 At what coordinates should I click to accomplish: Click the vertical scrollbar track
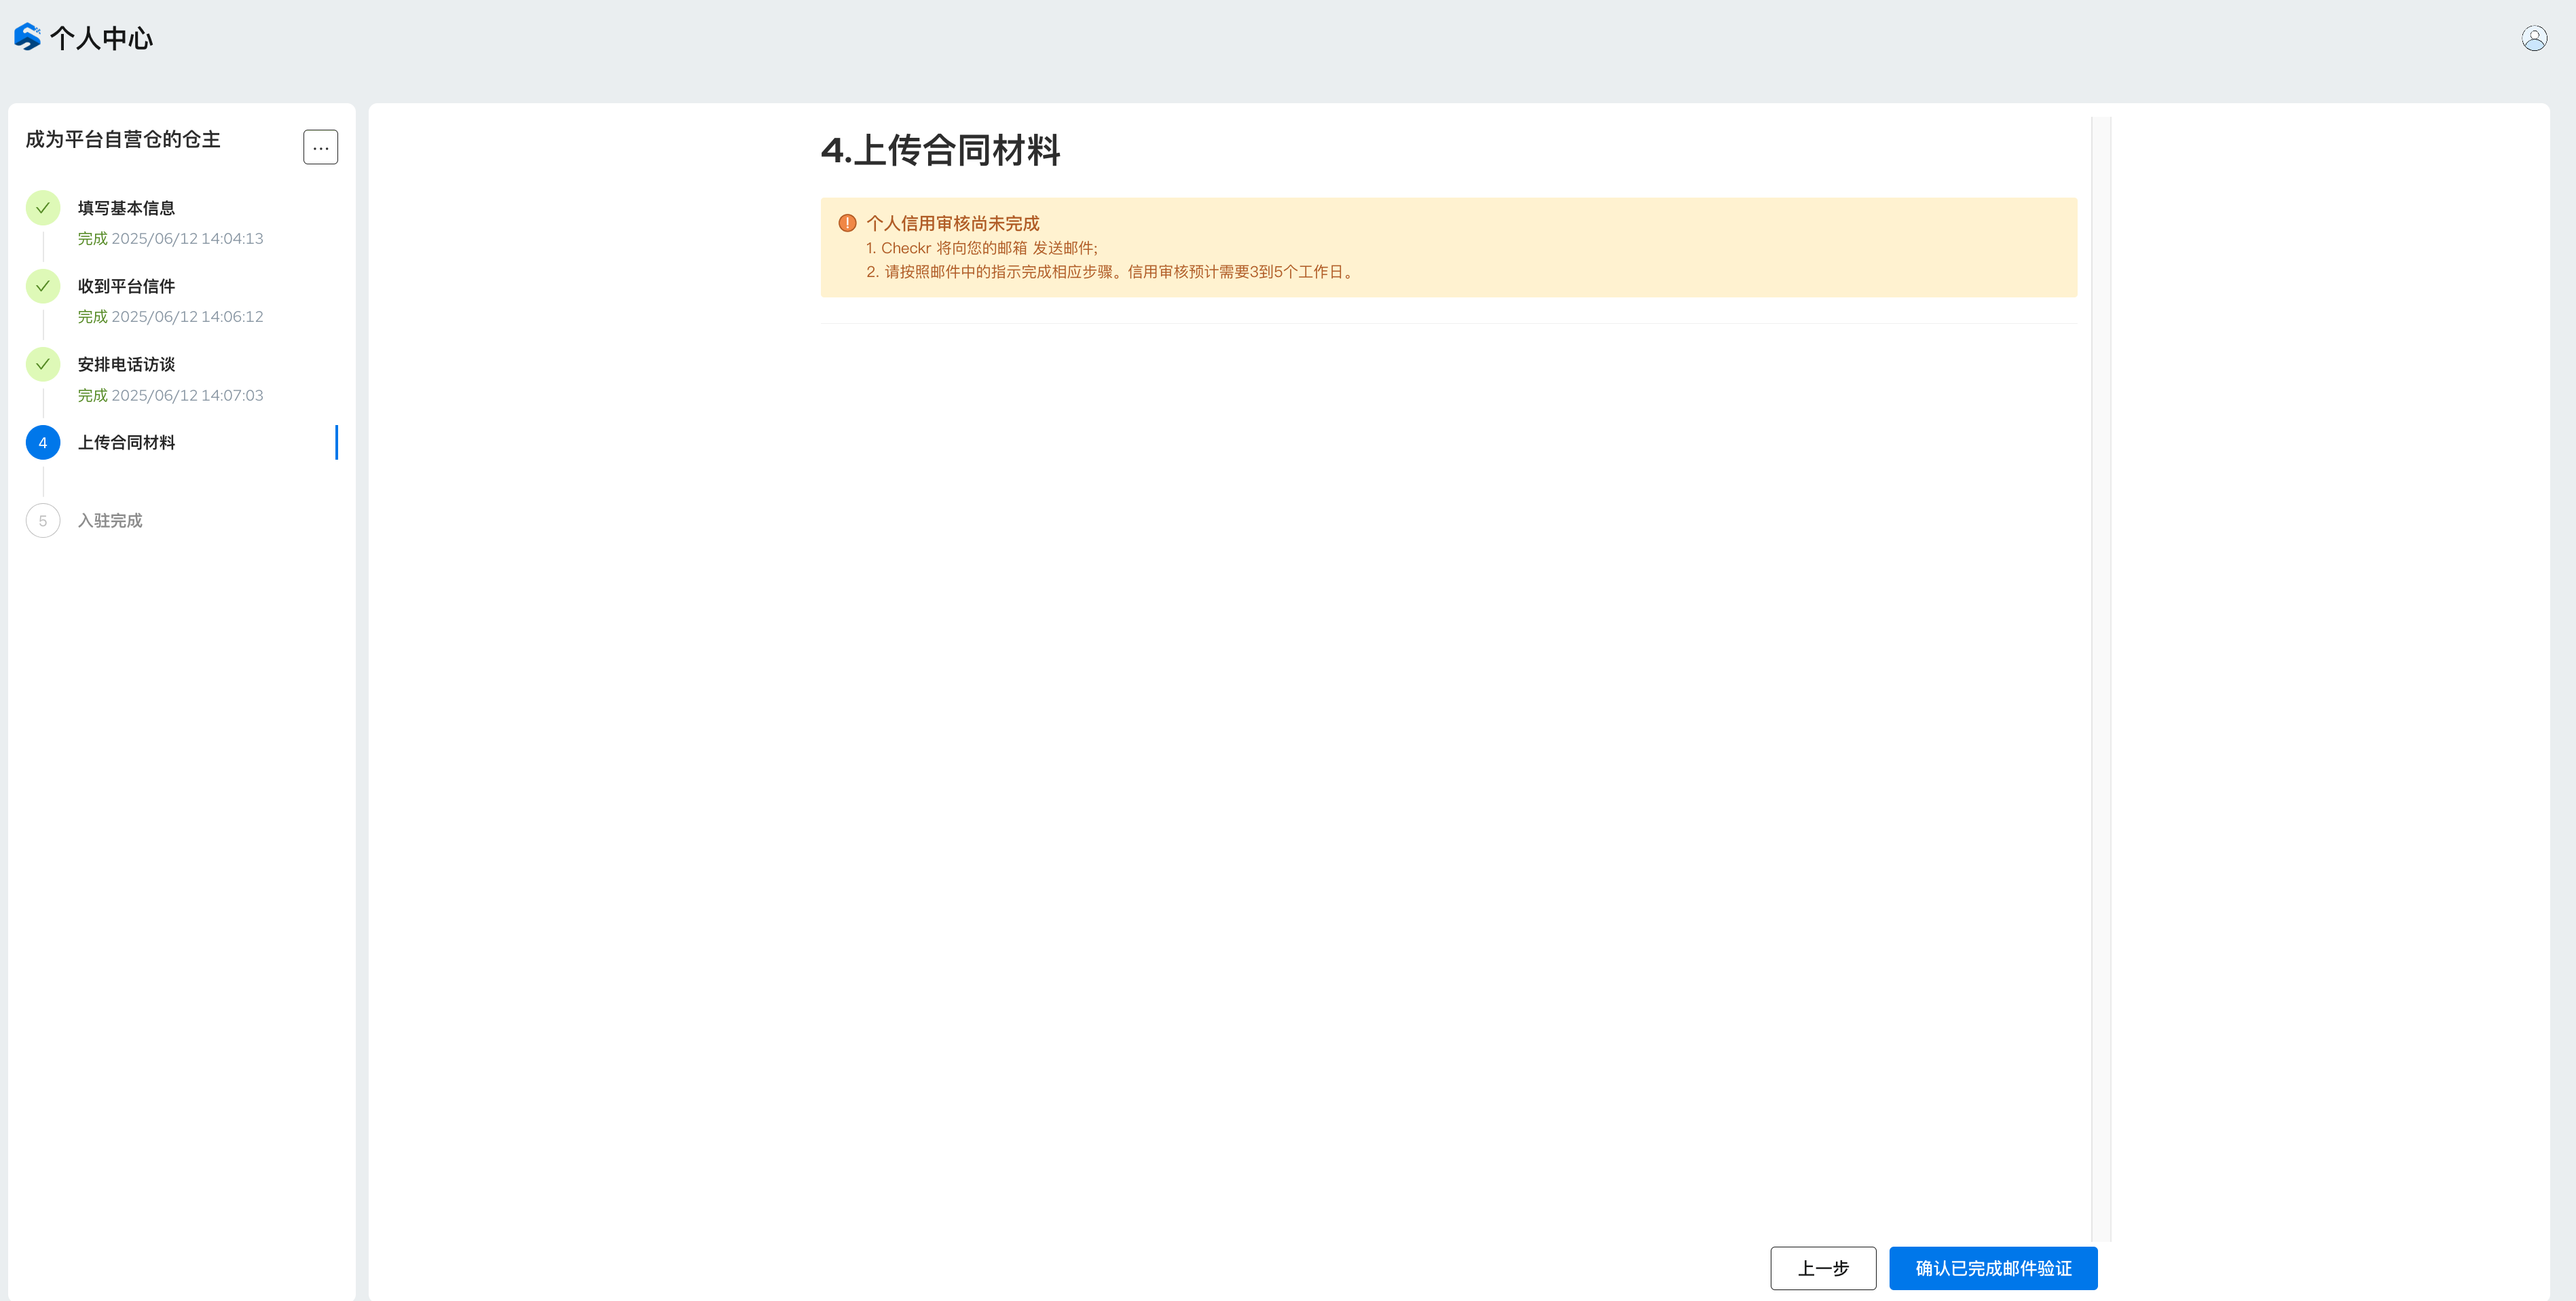(2100, 680)
